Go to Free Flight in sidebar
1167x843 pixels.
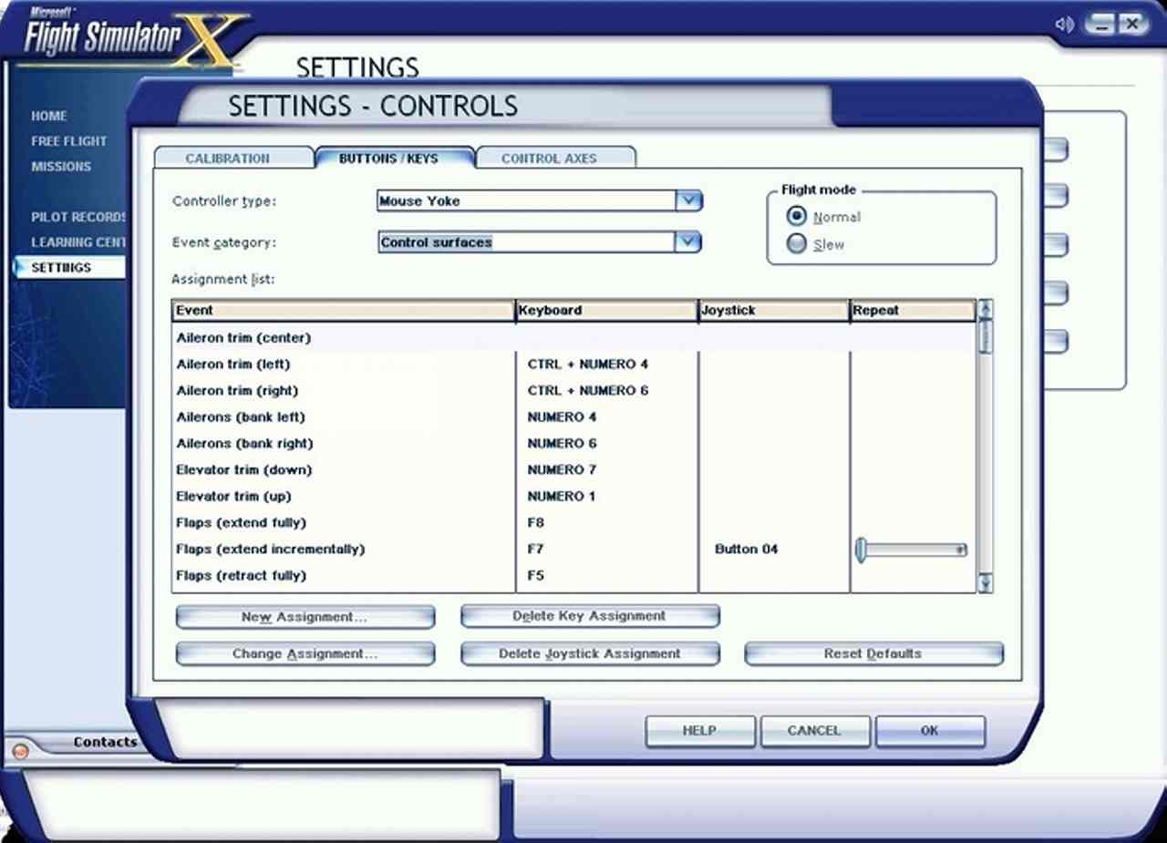(68, 141)
